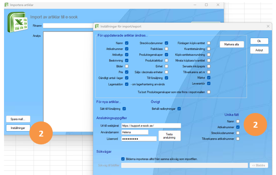Toggle Bilderna importeras från samma sökväg checkbox
276x175 pixels.
click(x=123, y=159)
